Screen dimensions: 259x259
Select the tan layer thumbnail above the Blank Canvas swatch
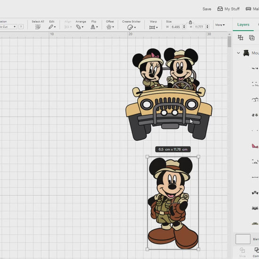tap(255, 224)
